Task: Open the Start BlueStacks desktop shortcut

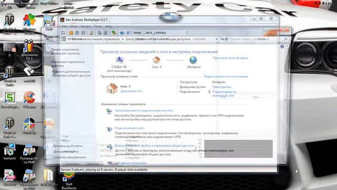Action: tap(69, 181)
